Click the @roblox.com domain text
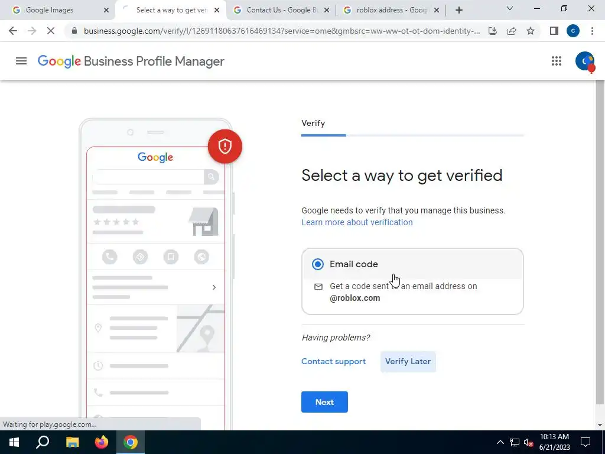 (x=355, y=298)
